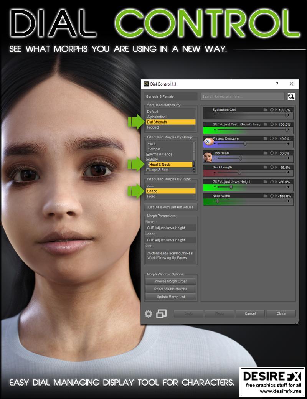Click plus on Neck Width slider
The image size is (307, 399).
[x=289, y=201]
